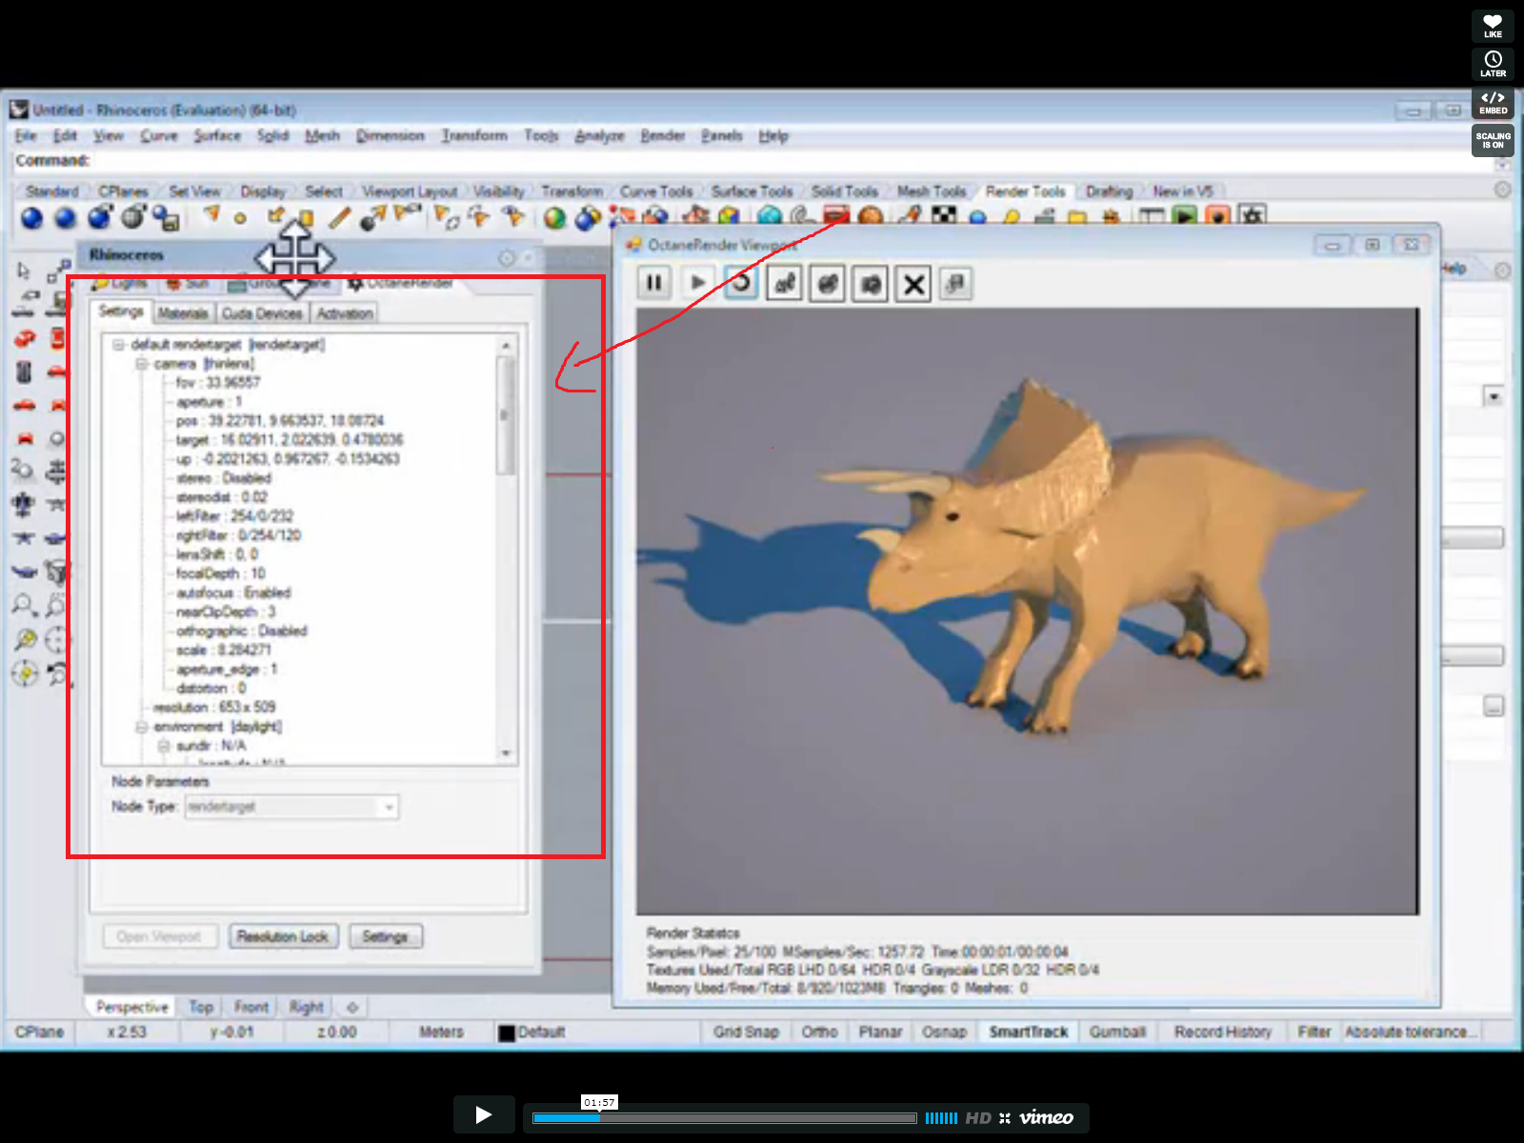Viewport: 1524px width, 1143px height.
Task: Toggle Osnap in the status bar
Action: click(x=944, y=1032)
